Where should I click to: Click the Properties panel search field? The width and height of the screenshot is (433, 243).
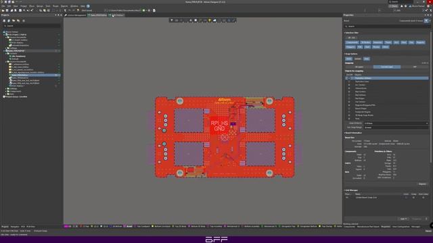pyautogui.click(x=386, y=26)
